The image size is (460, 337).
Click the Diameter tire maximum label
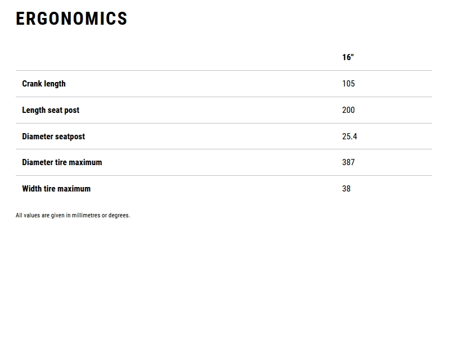[x=62, y=162]
